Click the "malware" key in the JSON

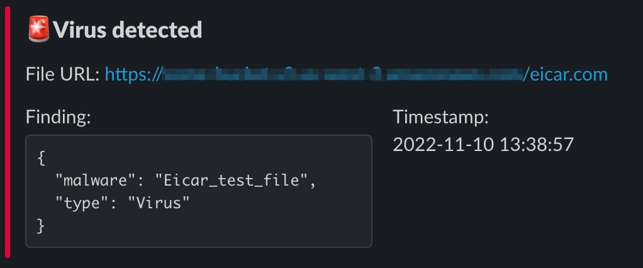click(x=91, y=181)
